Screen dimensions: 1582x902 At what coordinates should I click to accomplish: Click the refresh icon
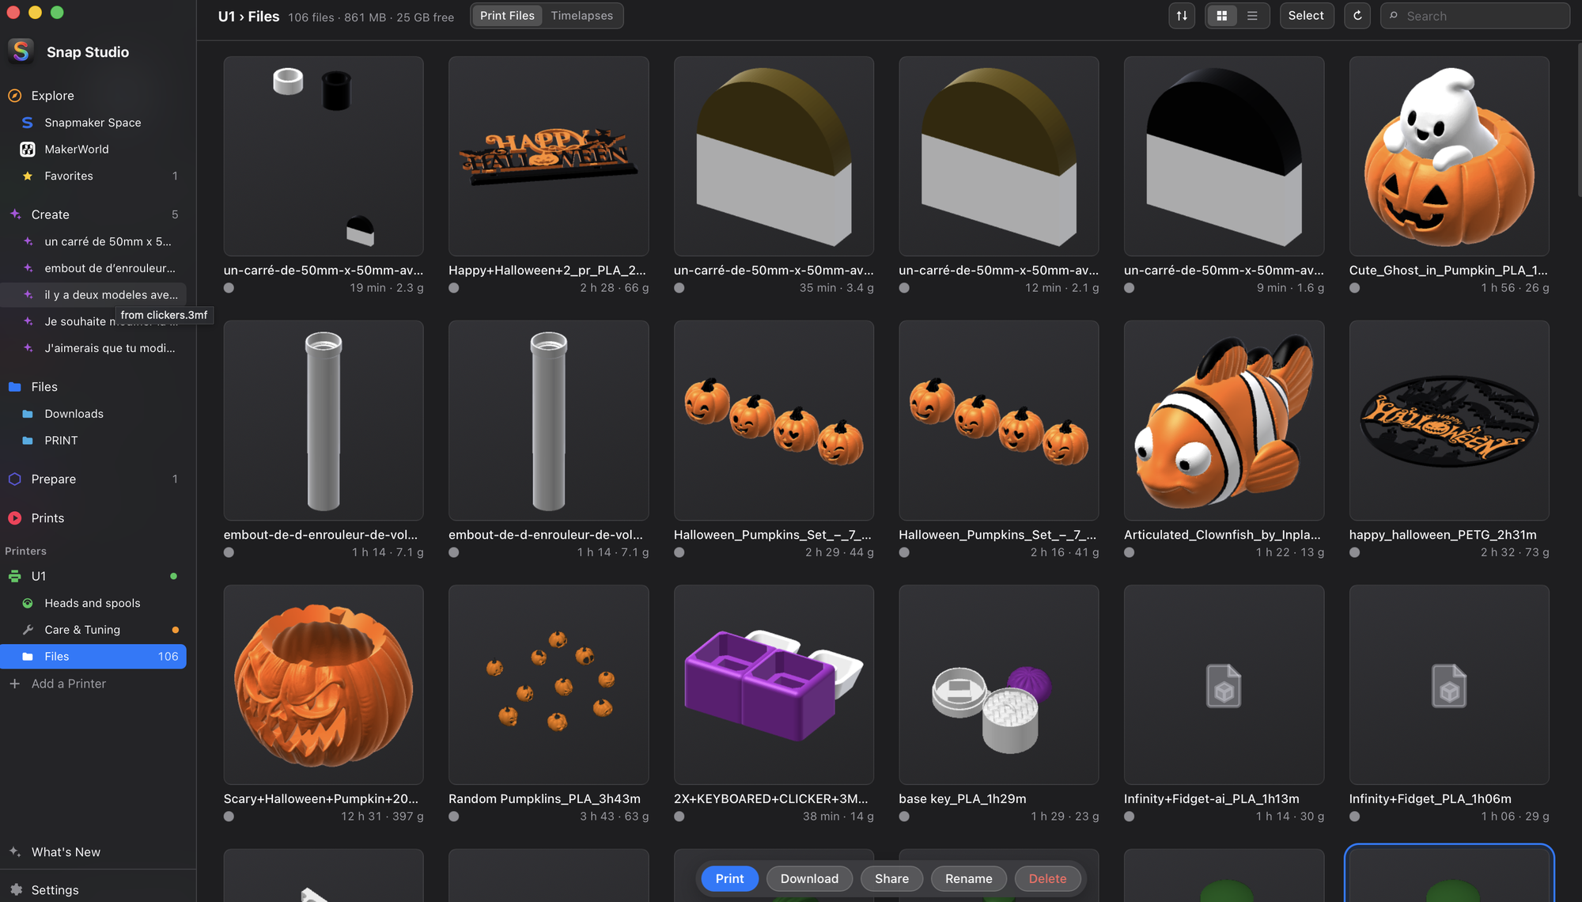(x=1357, y=16)
